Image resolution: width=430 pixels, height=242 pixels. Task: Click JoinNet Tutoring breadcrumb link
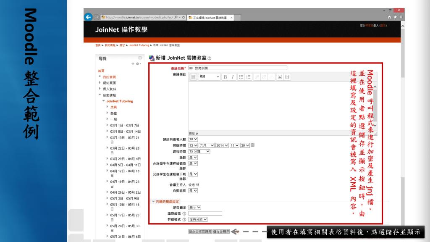coord(139,45)
